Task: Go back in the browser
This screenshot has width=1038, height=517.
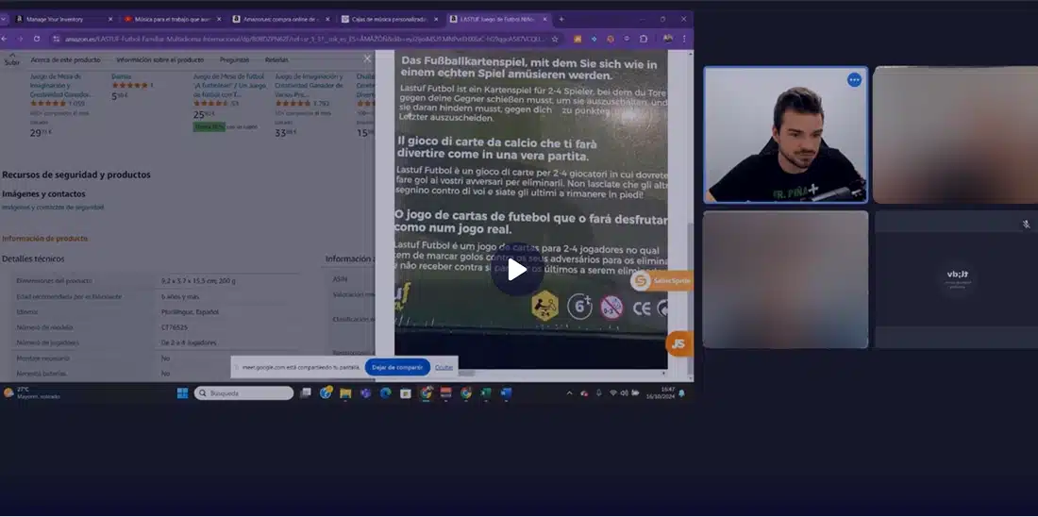Action: pos(5,39)
